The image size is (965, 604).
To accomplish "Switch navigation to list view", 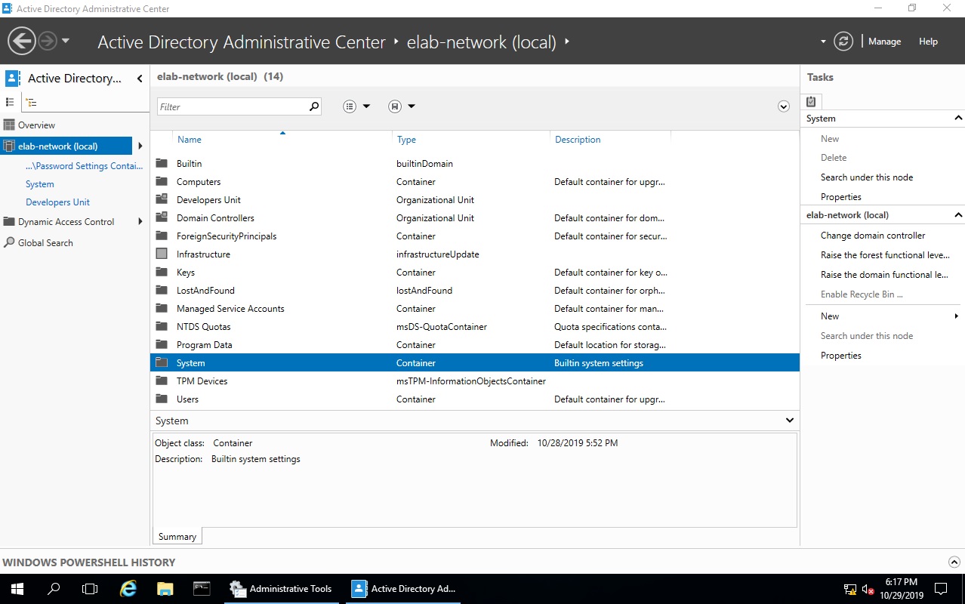I will tap(10, 102).
